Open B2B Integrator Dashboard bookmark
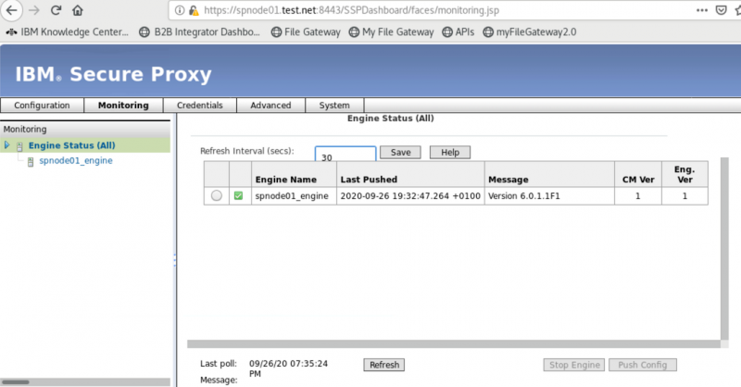Viewport: 741px width, 387px height. tap(199, 32)
